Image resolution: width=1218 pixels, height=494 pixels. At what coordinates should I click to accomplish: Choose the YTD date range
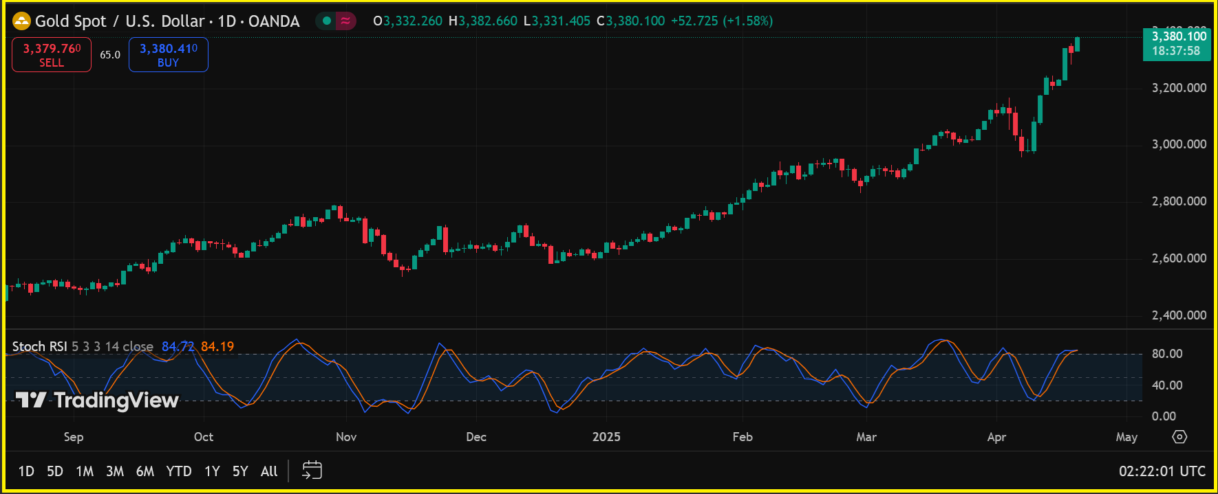click(x=179, y=471)
